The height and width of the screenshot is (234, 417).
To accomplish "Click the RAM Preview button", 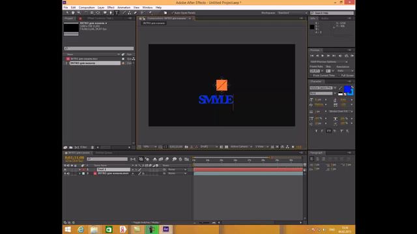I will tap(352, 56).
